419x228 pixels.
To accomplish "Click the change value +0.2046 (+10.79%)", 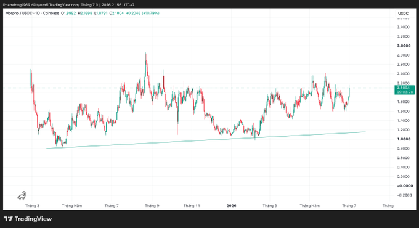I will coord(142,13).
